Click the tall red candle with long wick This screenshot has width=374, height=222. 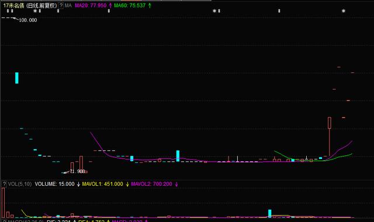pos(330,136)
